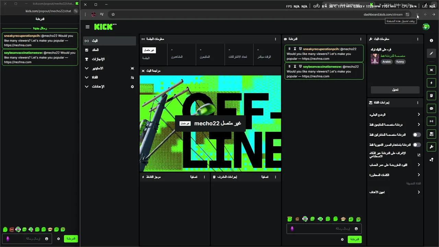Screen dimensions: 439x247
Task: Open the browser media control icon in the toolbar
Action: coord(102,14)
